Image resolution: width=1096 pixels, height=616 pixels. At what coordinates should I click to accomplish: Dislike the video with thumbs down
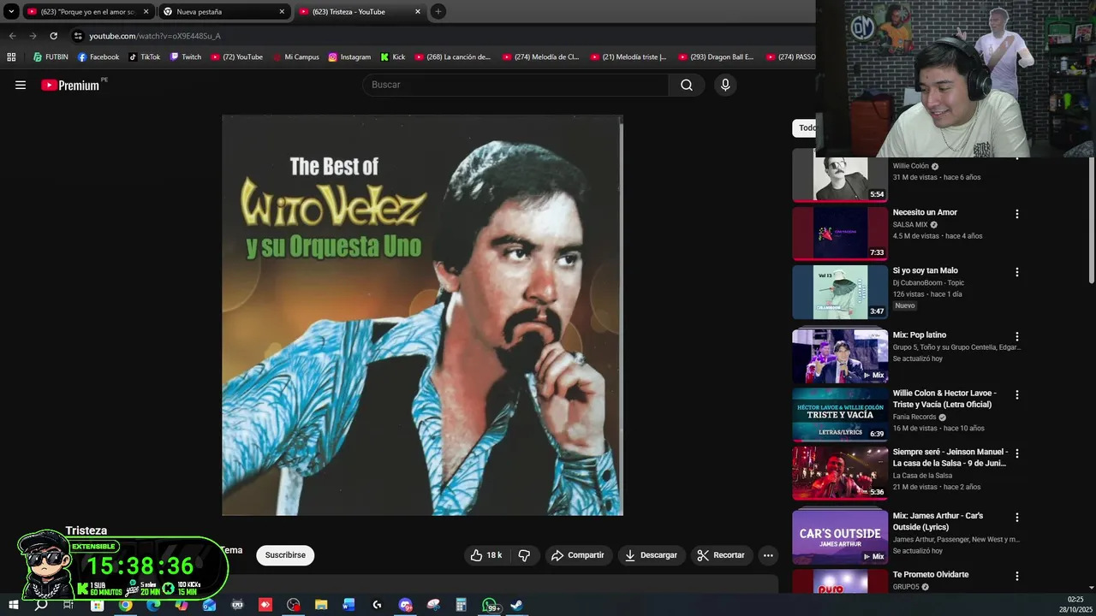[x=524, y=555]
